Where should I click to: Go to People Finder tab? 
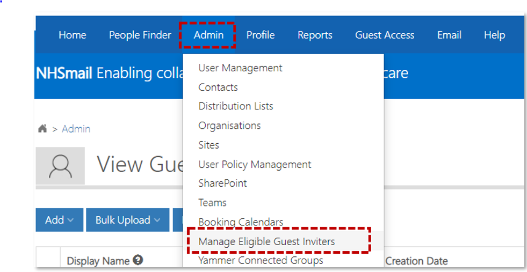(140, 35)
